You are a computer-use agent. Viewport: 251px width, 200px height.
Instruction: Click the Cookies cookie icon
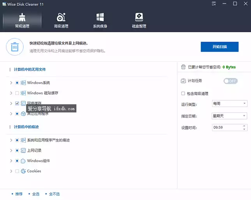tap(23, 171)
